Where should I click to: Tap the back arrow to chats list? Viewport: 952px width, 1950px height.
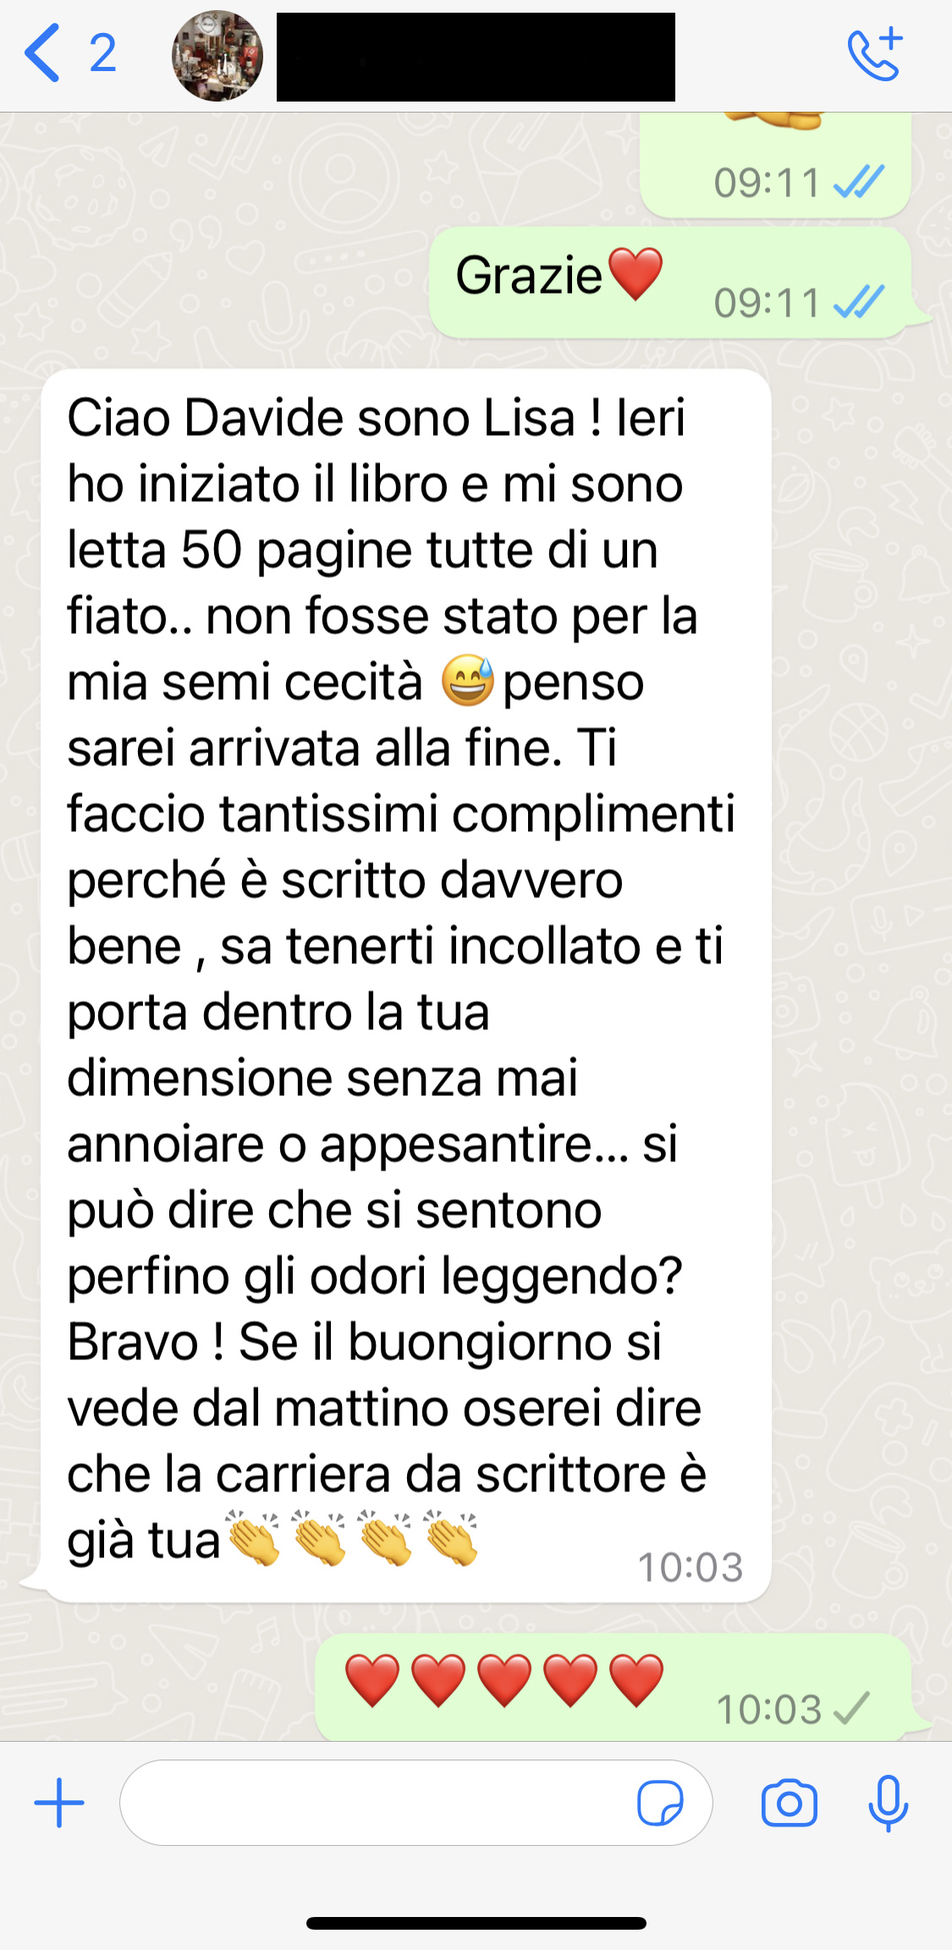42,53
